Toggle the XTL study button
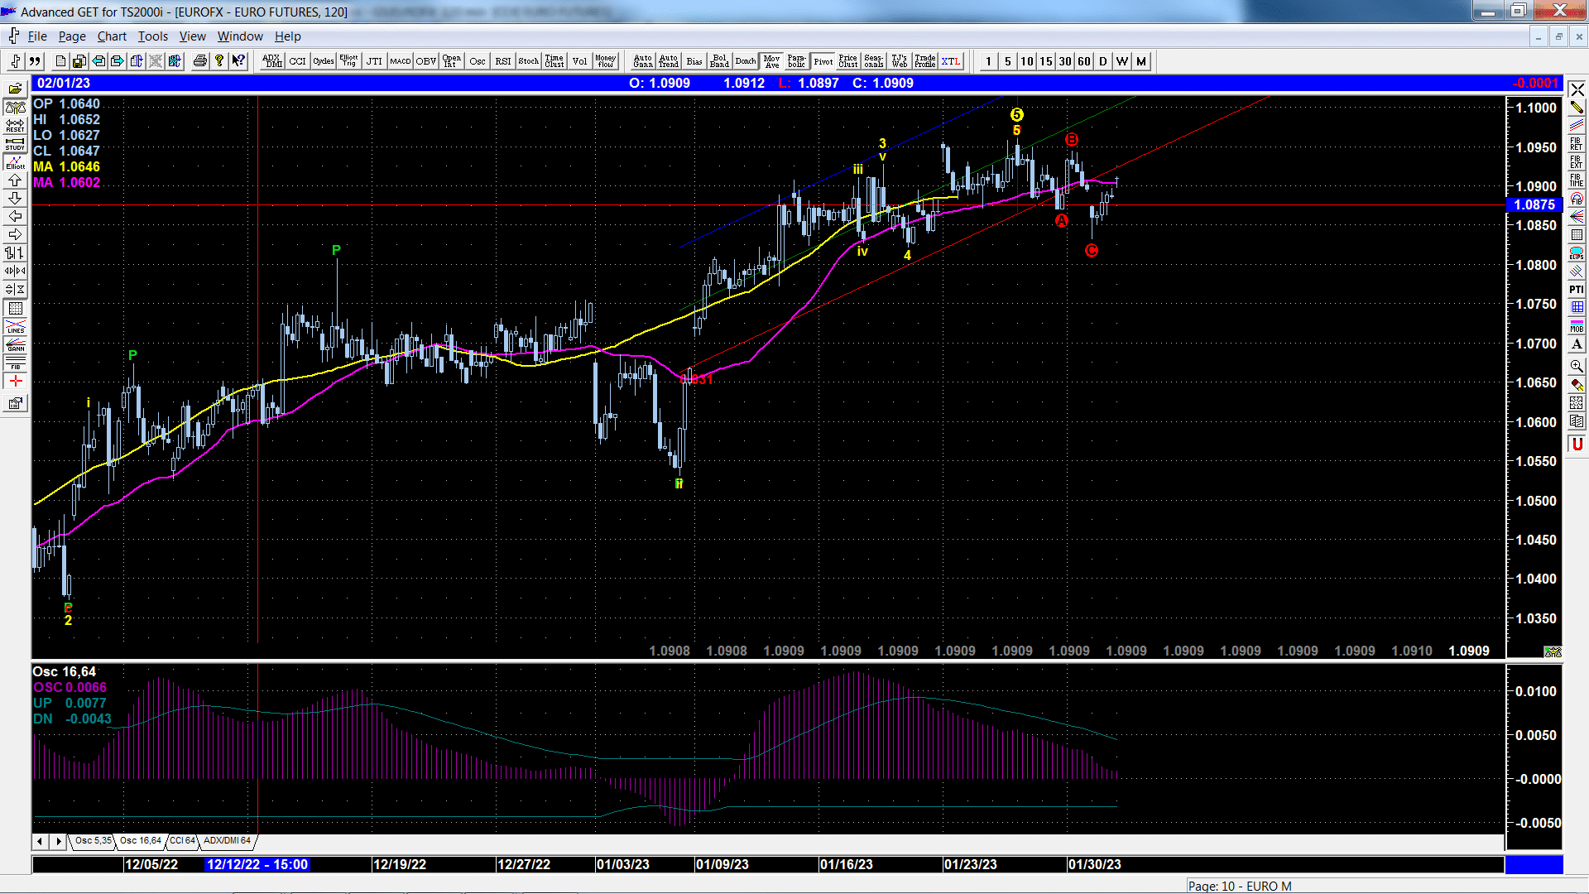The width and height of the screenshot is (1589, 894). (951, 61)
